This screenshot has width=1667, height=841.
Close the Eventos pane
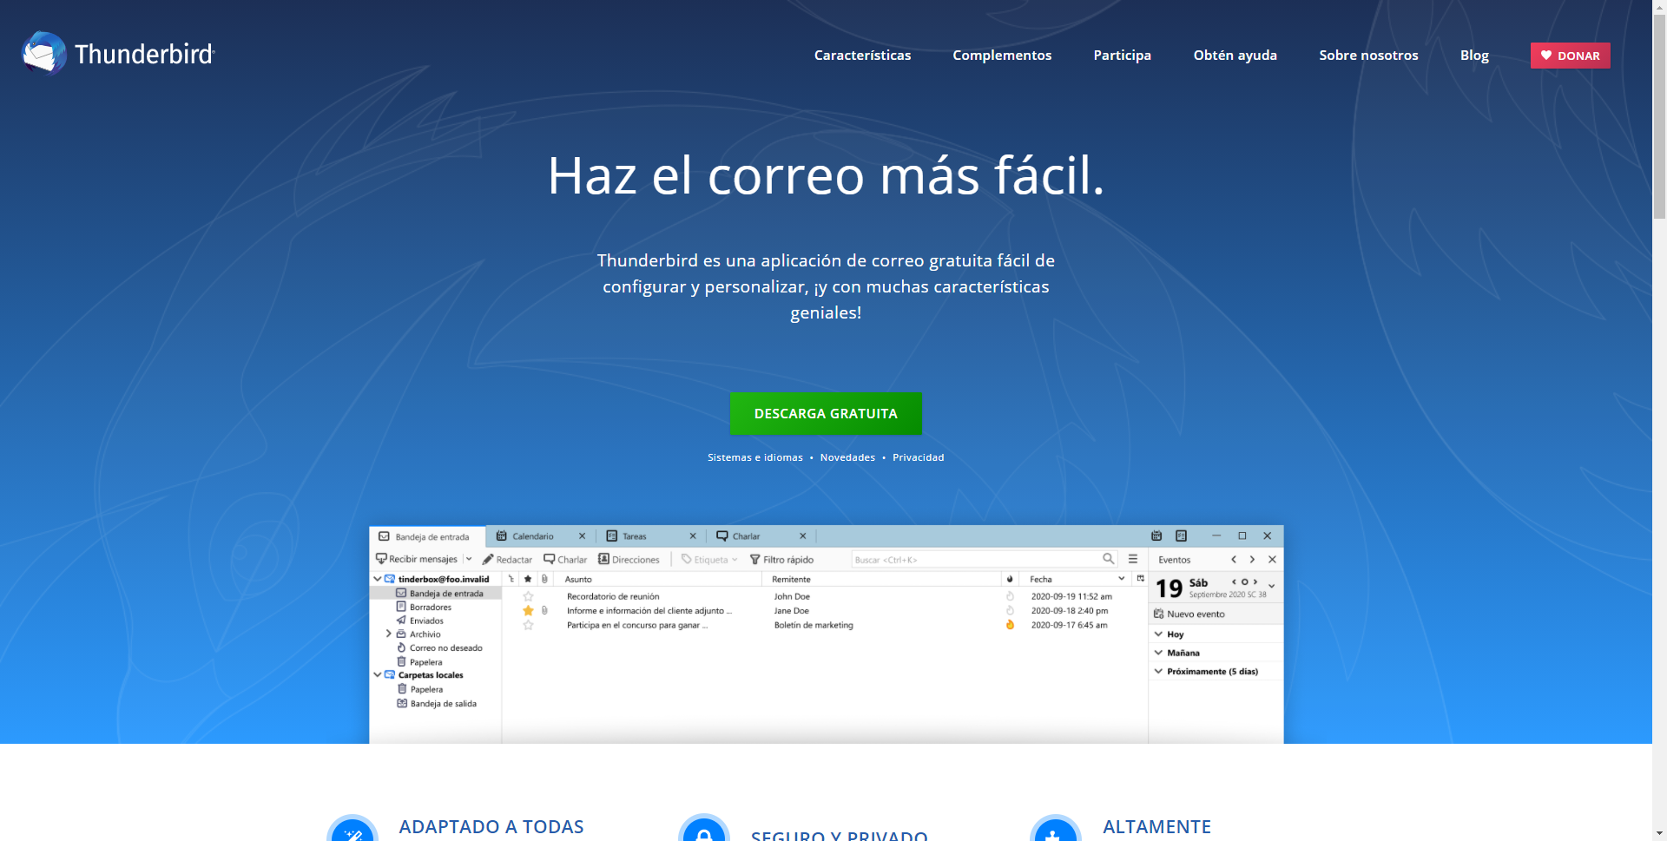[1272, 560]
